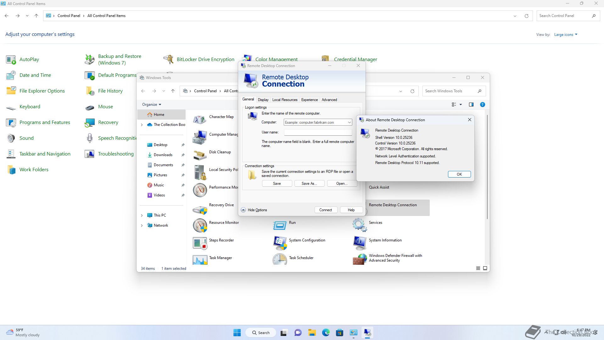Open the Character Map tool icon
The image size is (604, 340).
click(200, 120)
